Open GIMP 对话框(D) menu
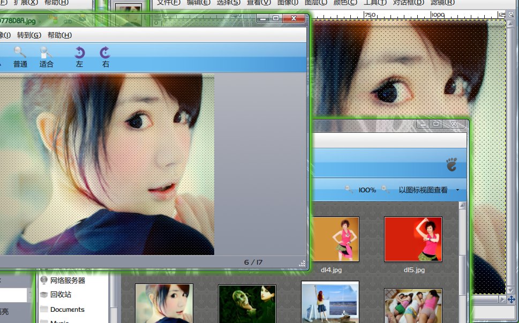 [x=409, y=2]
